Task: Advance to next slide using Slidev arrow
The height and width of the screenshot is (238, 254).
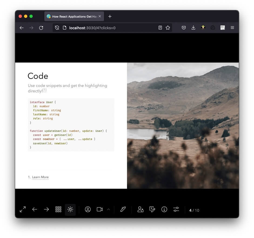Action: [46, 209]
